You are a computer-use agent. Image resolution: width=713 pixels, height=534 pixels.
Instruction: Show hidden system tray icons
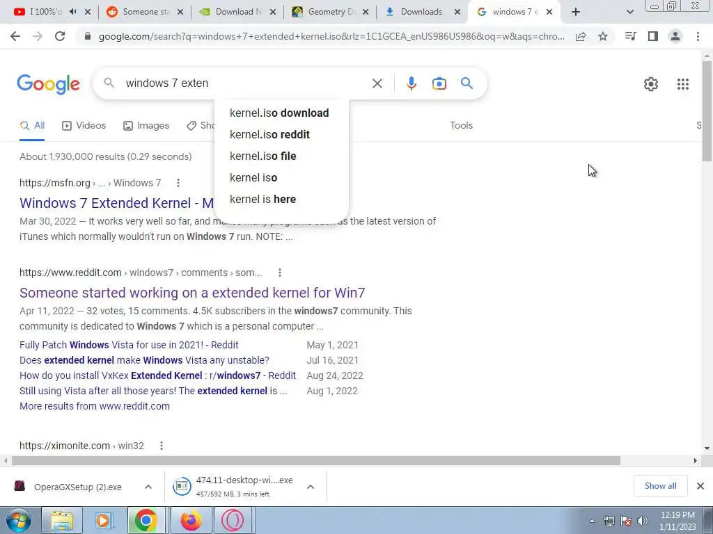point(592,521)
